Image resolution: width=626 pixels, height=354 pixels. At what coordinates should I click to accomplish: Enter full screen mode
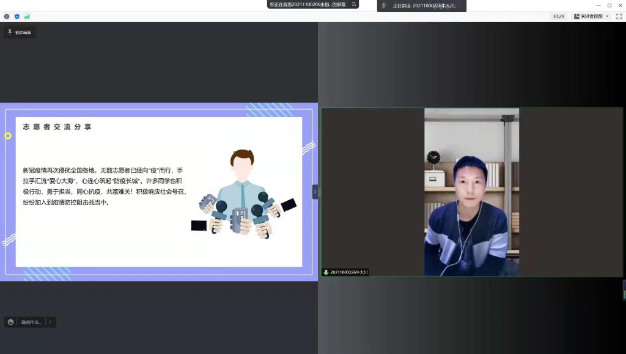(619, 16)
